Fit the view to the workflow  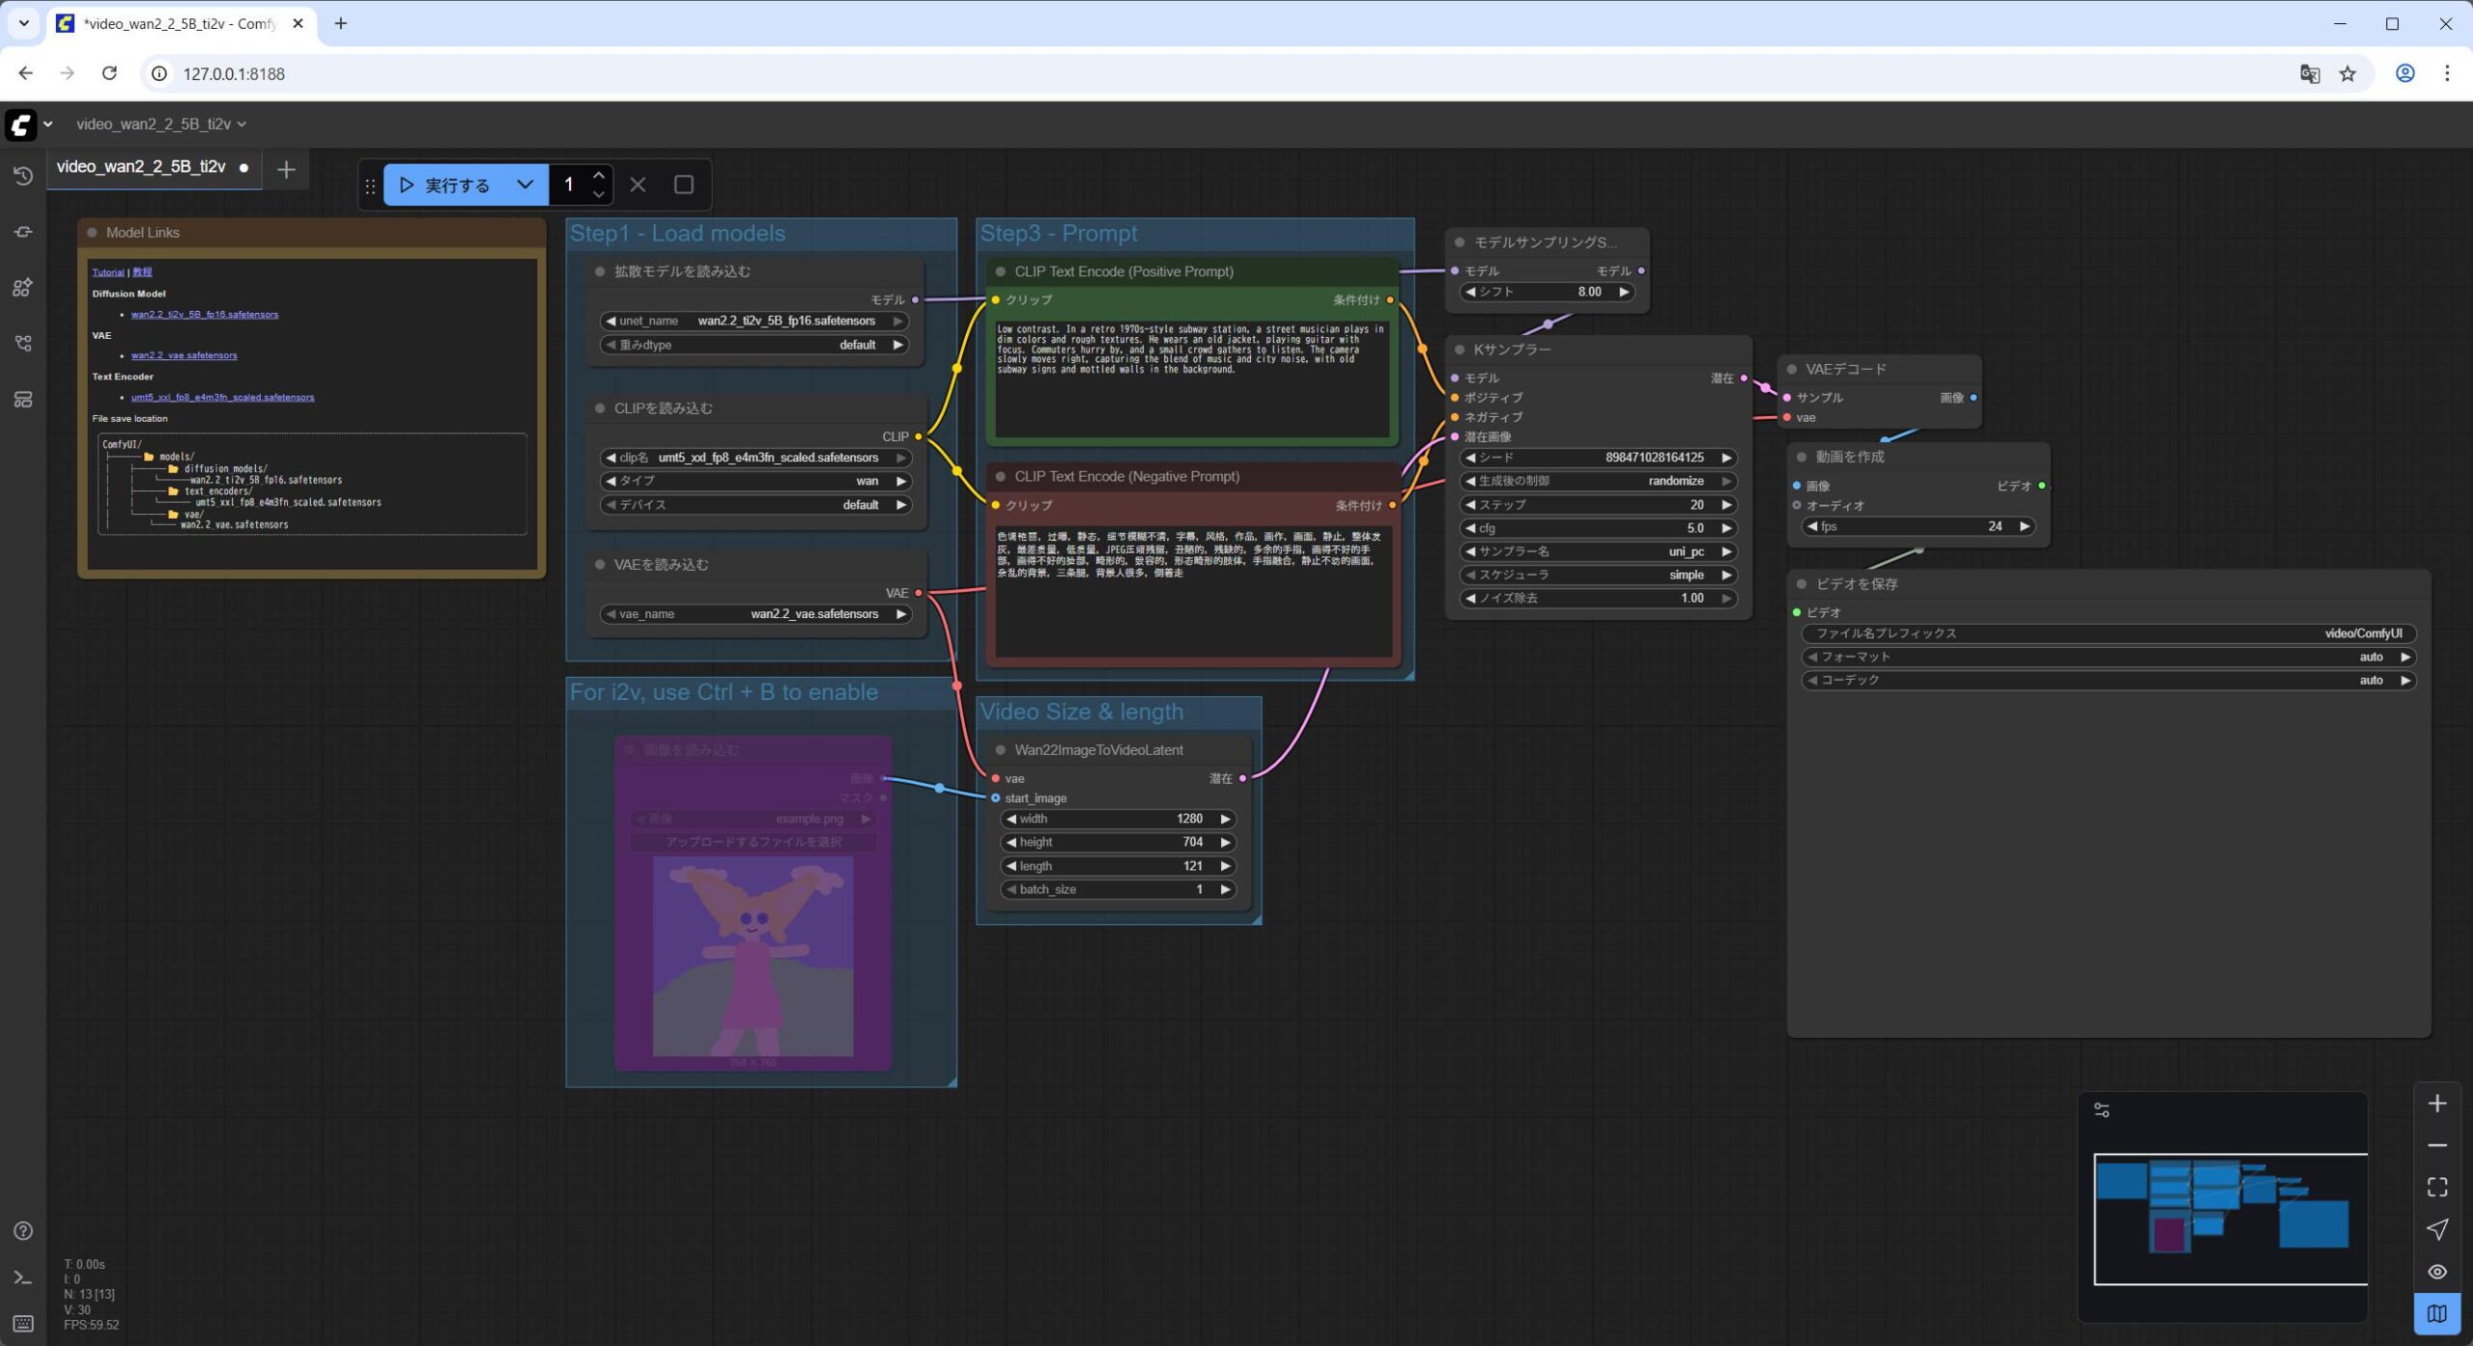pyautogui.click(x=2437, y=1187)
